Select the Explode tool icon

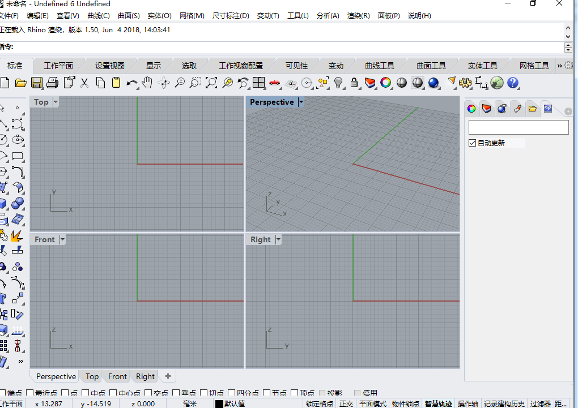click(16, 235)
